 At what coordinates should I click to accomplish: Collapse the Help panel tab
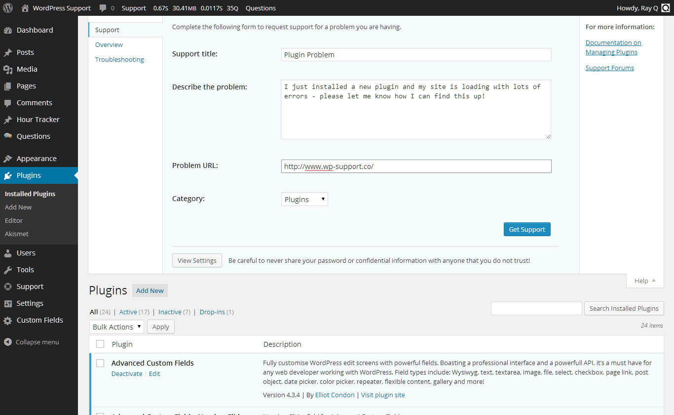(x=645, y=281)
